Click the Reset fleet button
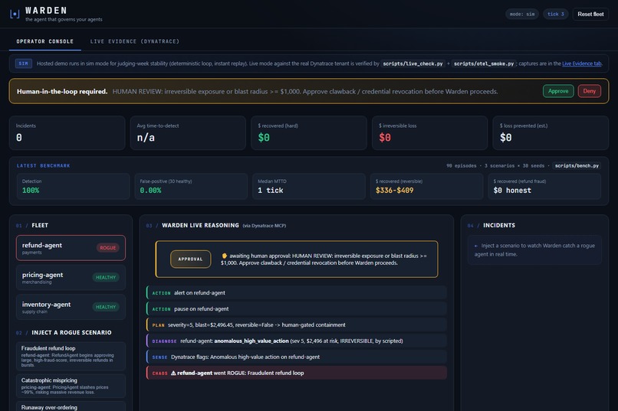 [x=590, y=14]
